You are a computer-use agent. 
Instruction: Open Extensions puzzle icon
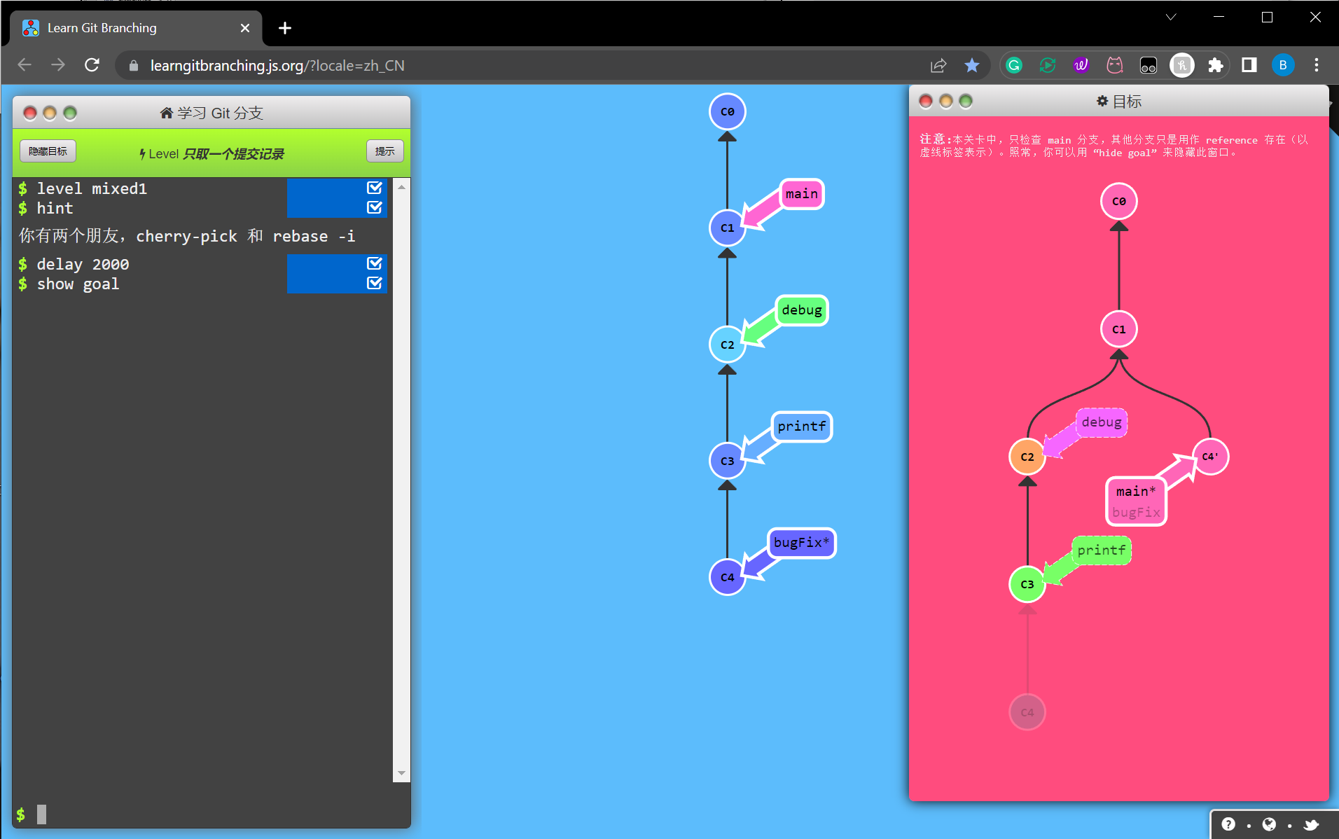[1216, 65]
